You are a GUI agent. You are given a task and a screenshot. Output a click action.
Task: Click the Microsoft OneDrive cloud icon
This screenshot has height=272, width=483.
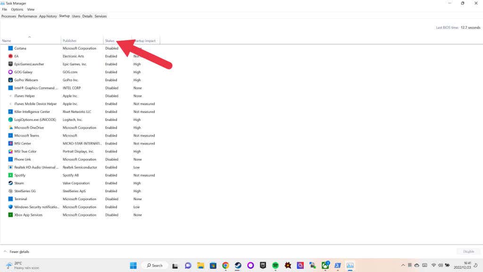pos(10,127)
